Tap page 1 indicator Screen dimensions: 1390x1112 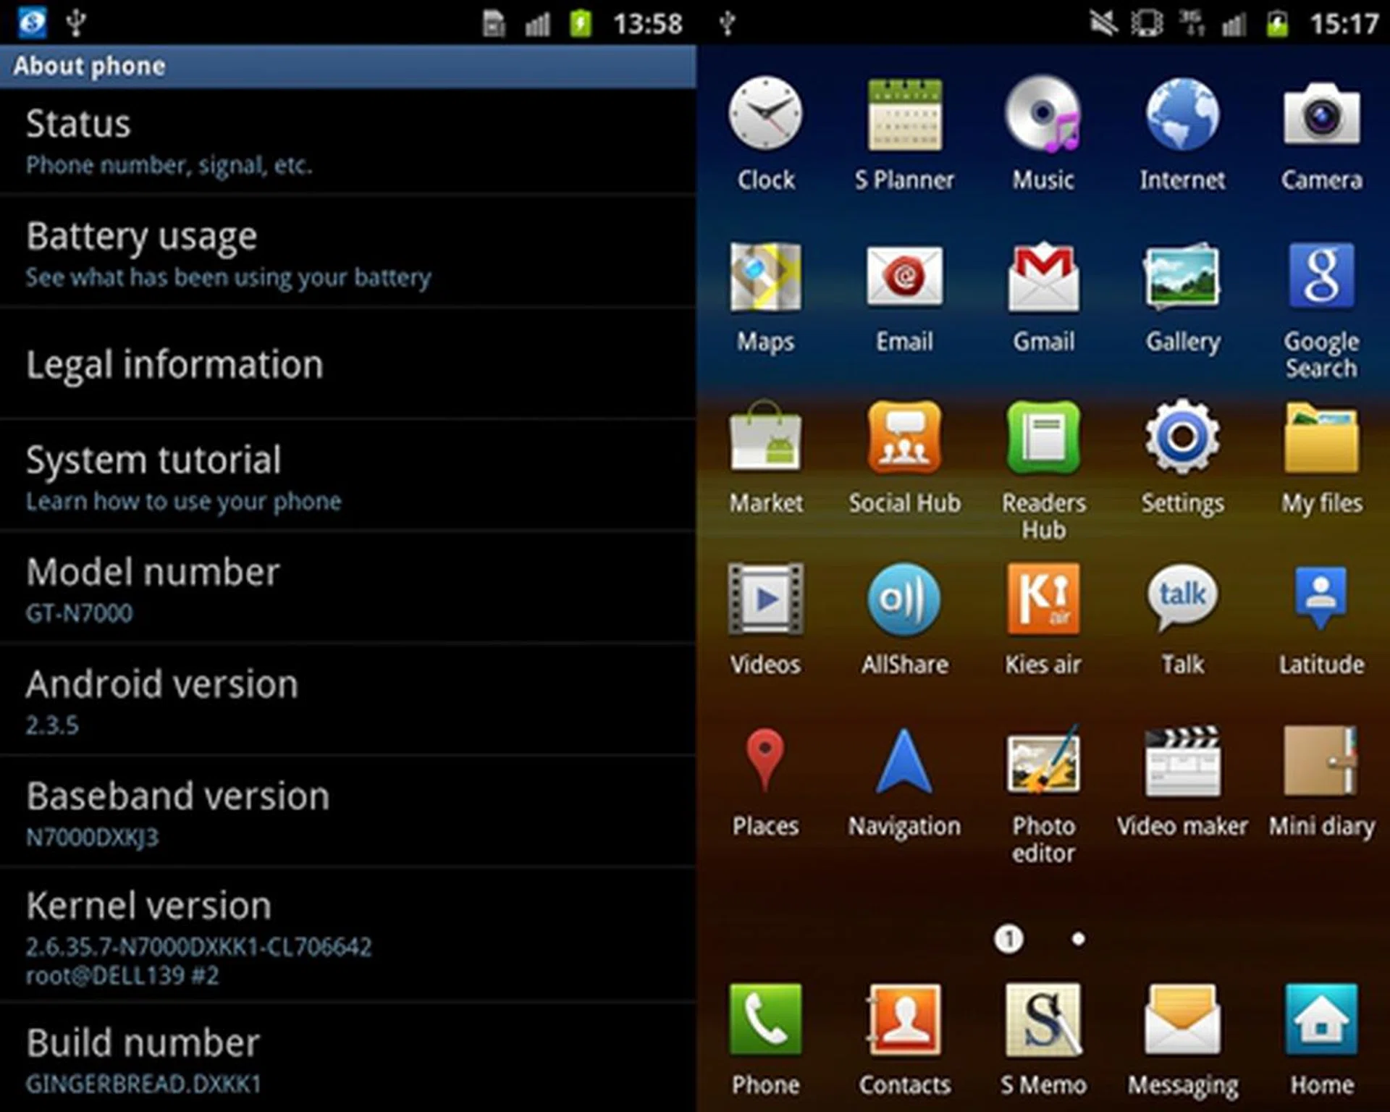(1008, 939)
